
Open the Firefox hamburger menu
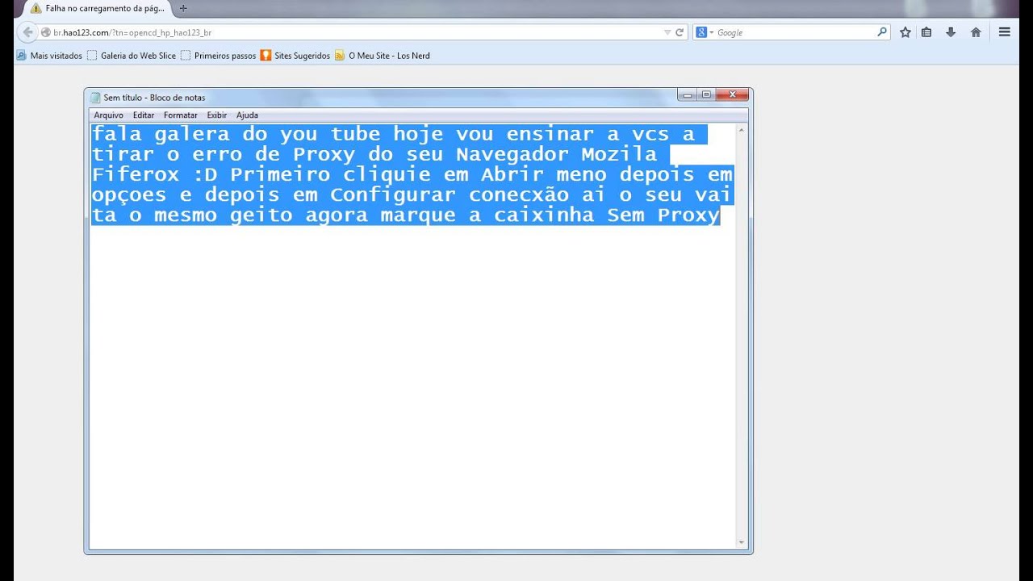tap(1005, 32)
